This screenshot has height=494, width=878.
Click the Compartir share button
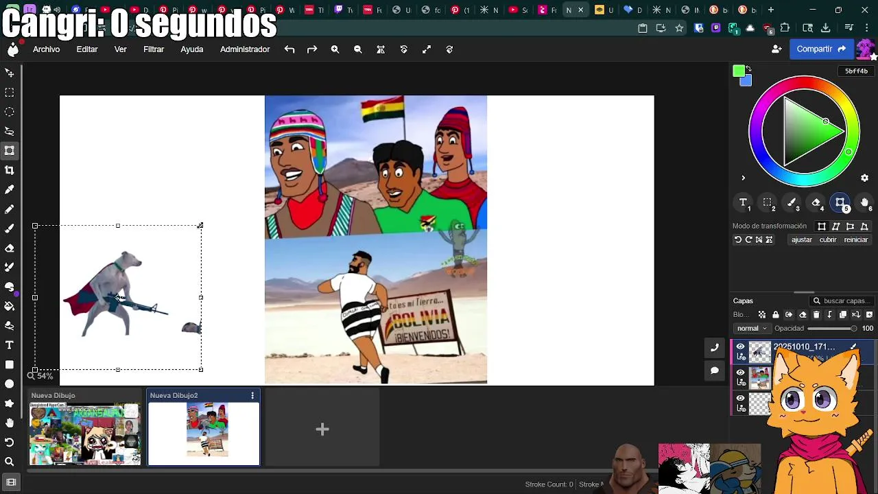coord(821,49)
